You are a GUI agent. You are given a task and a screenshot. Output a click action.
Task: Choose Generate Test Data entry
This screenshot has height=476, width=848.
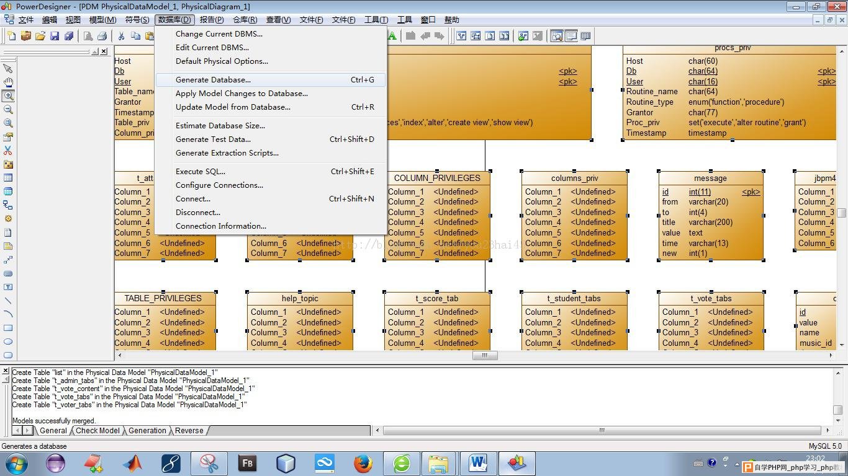pos(271,139)
